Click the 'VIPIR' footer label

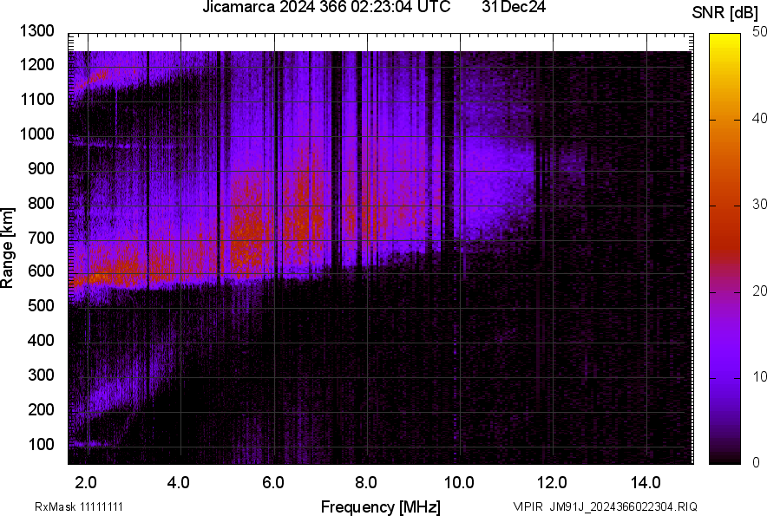pyautogui.click(x=528, y=506)
